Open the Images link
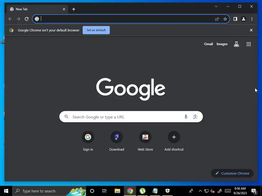 (222, 44)
